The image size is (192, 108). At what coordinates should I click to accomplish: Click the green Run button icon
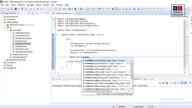click(70, 9)
